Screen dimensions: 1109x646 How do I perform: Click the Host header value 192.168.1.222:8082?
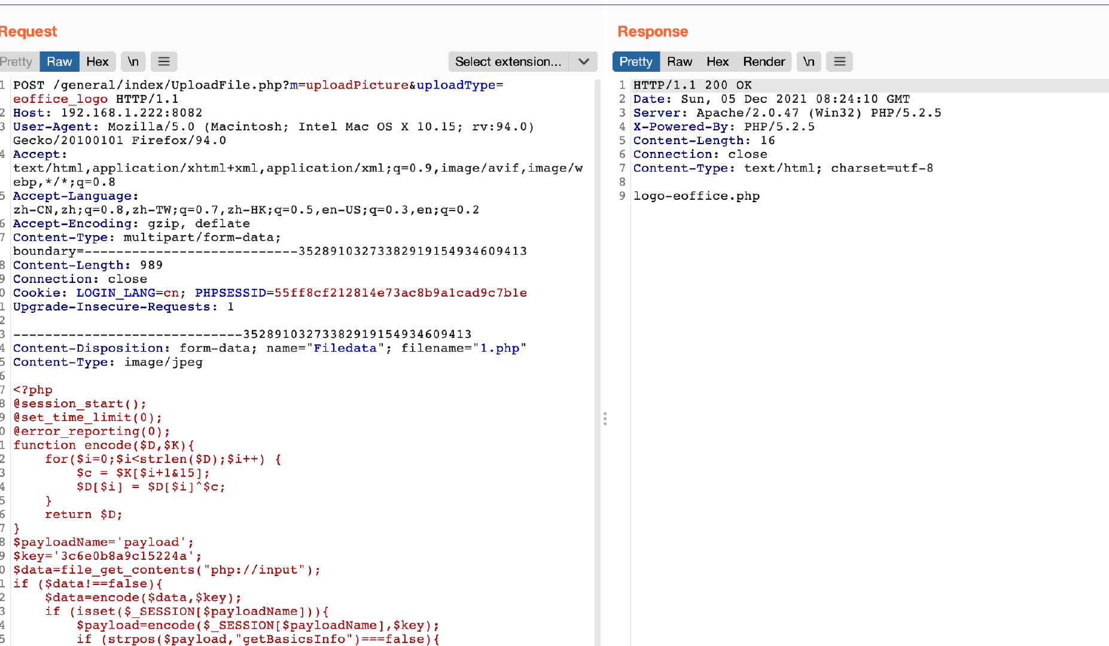pos(132,113)
